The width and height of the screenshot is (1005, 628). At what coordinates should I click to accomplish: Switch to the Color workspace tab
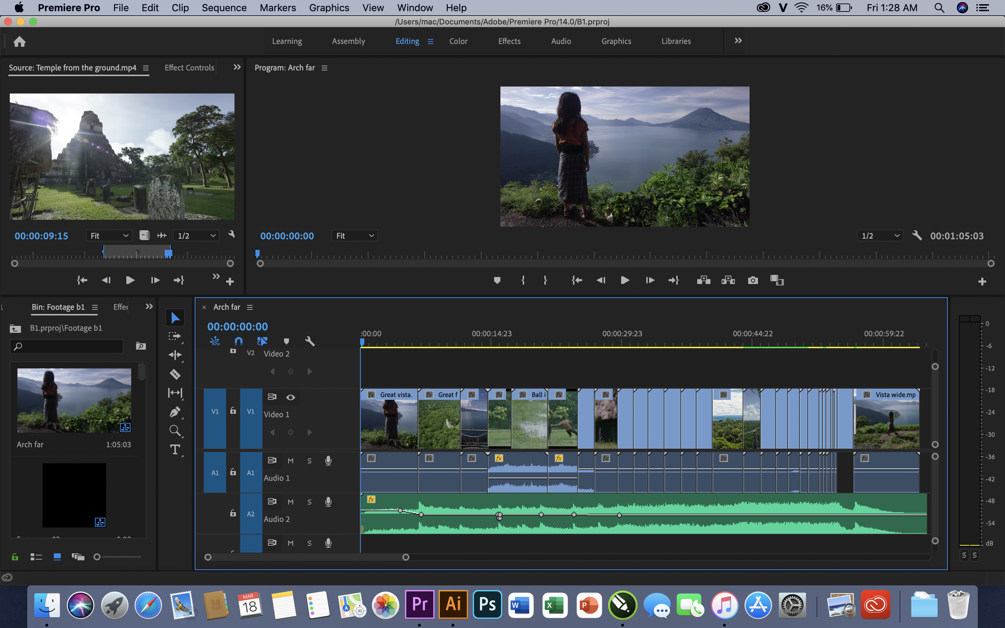click(458, 41)
